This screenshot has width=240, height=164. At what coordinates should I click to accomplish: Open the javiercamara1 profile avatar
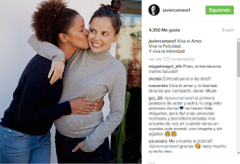click(154, 10)
